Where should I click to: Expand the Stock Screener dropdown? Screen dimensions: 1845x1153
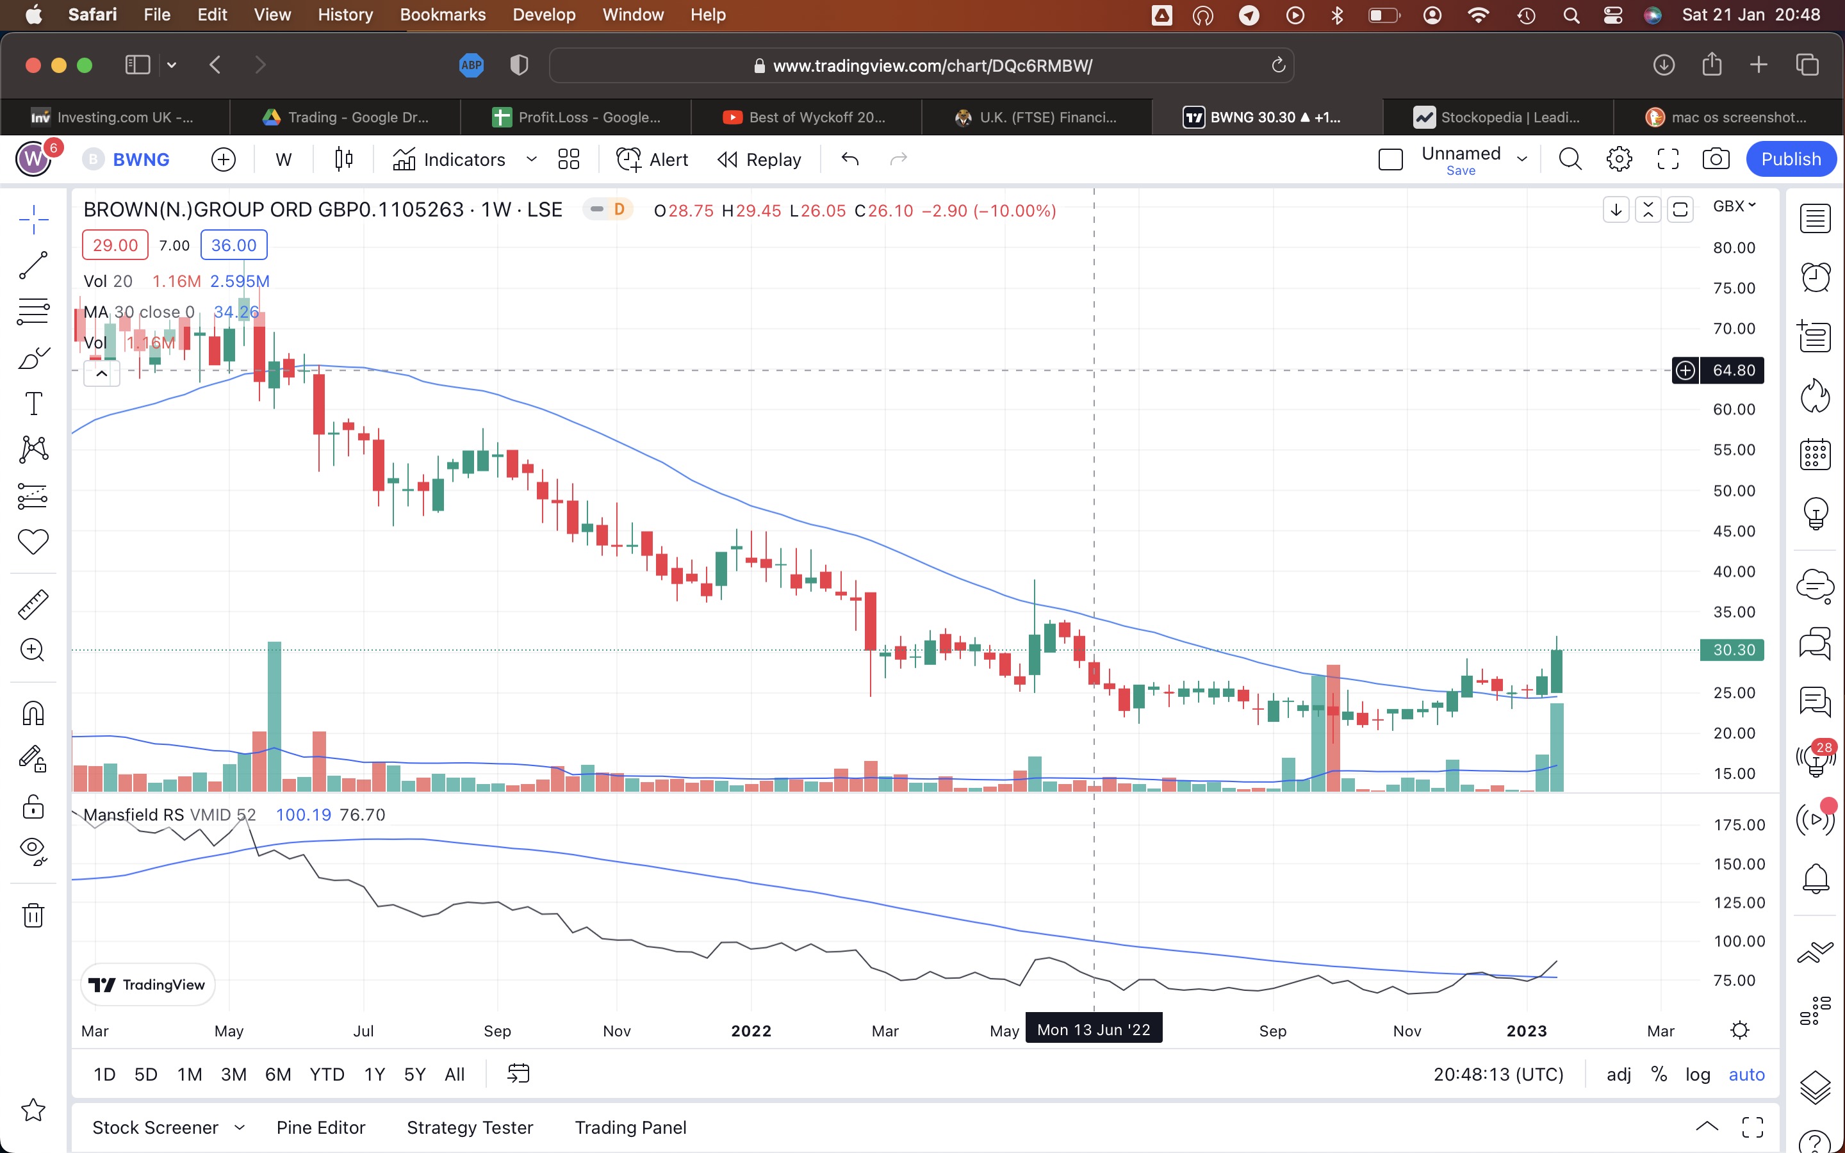click(240, 1127)
